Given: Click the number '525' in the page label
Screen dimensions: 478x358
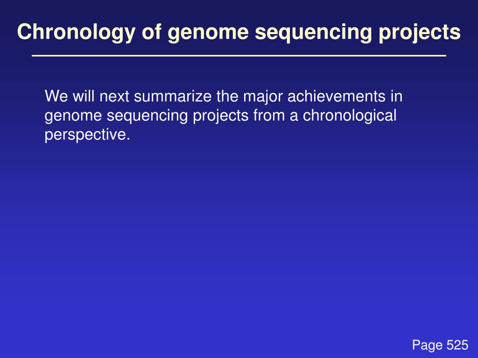Looking at the screenshot, I should click(457, 344).
